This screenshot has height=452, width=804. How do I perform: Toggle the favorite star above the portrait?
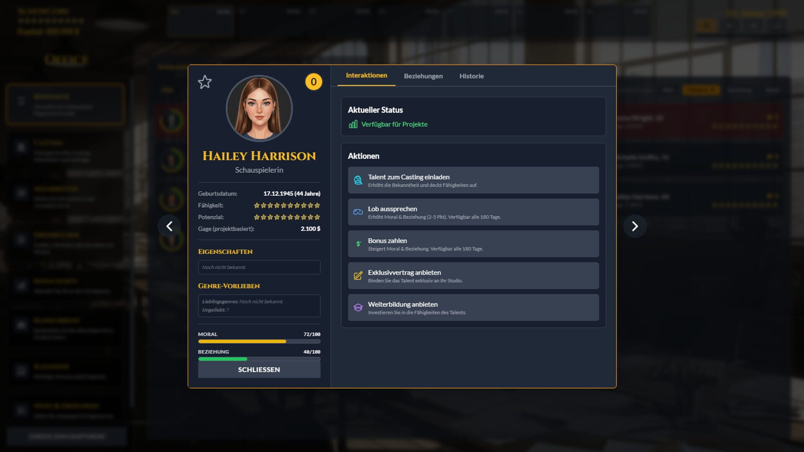[x=205, y=82]
